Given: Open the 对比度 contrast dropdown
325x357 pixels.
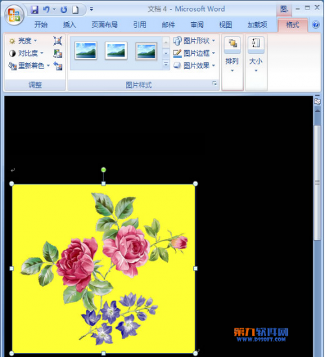Looking at the screenshot, I should tap(26, 53).
